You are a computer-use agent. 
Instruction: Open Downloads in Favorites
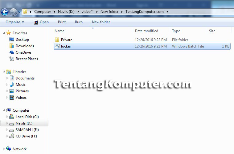(25, 46)
